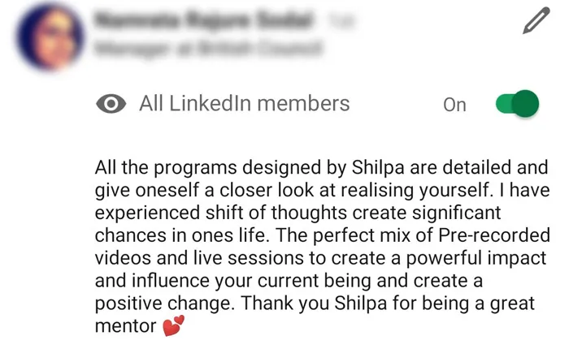Click the "On" status label

pos(454,105)
